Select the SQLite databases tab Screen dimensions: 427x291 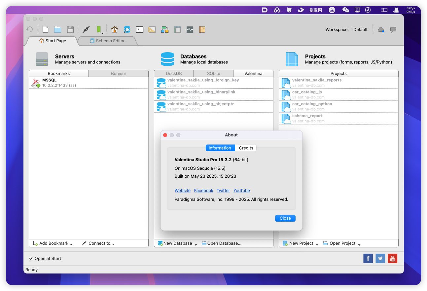(213, 73)
